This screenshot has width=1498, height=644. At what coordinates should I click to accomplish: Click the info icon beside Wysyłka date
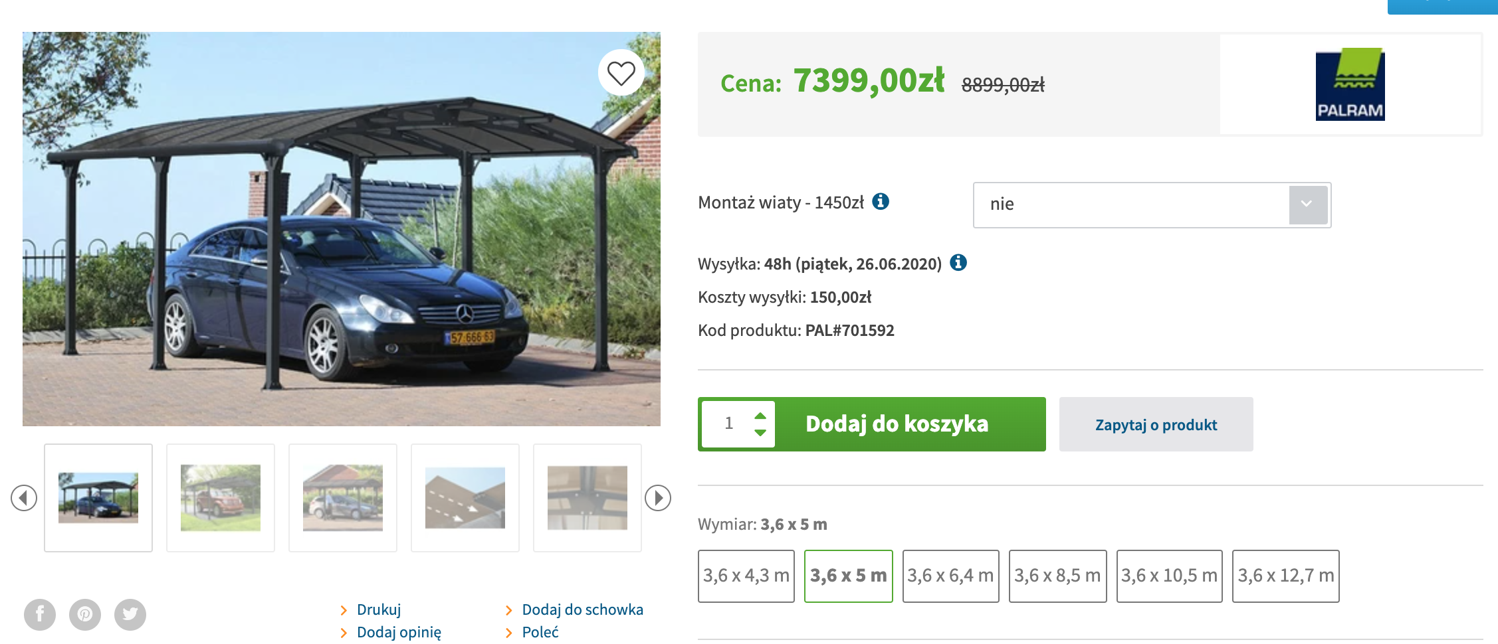[x=958, y=263]
